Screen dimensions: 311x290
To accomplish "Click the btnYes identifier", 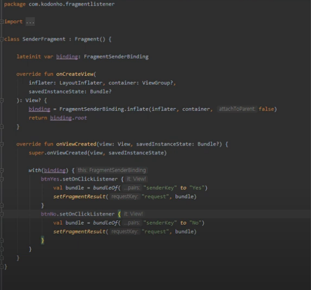I will click(50, 179).
